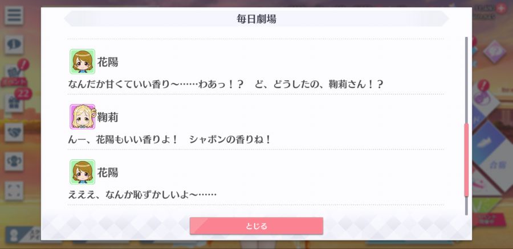The height and width of the screenshot is (249, 513).
Task: Open the hamburger menu icon
Action: tap(14, 16)
